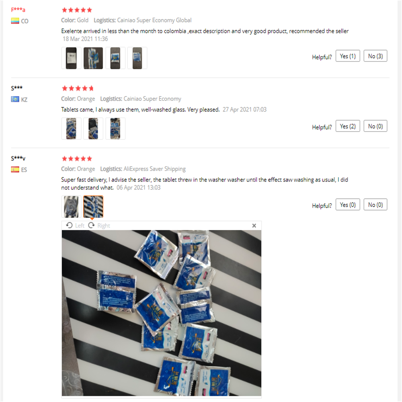The width and height of the screenshot is (402, 402).
Task: Click Yes (0) on the Spain review
Action: tap(348, 205)
